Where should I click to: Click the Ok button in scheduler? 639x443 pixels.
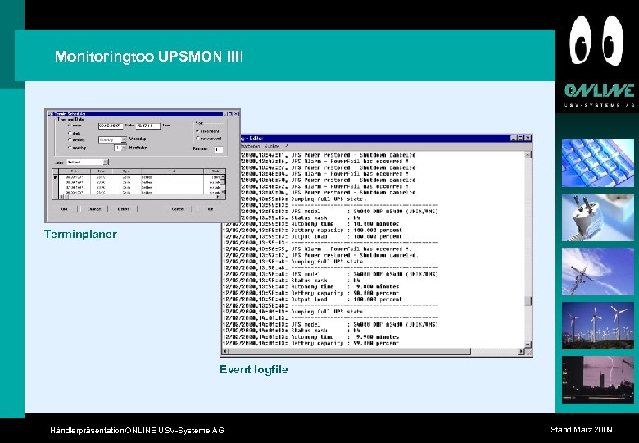click(x=211, y=209)
